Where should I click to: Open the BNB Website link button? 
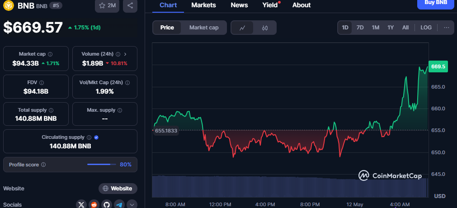pos(118,189)
